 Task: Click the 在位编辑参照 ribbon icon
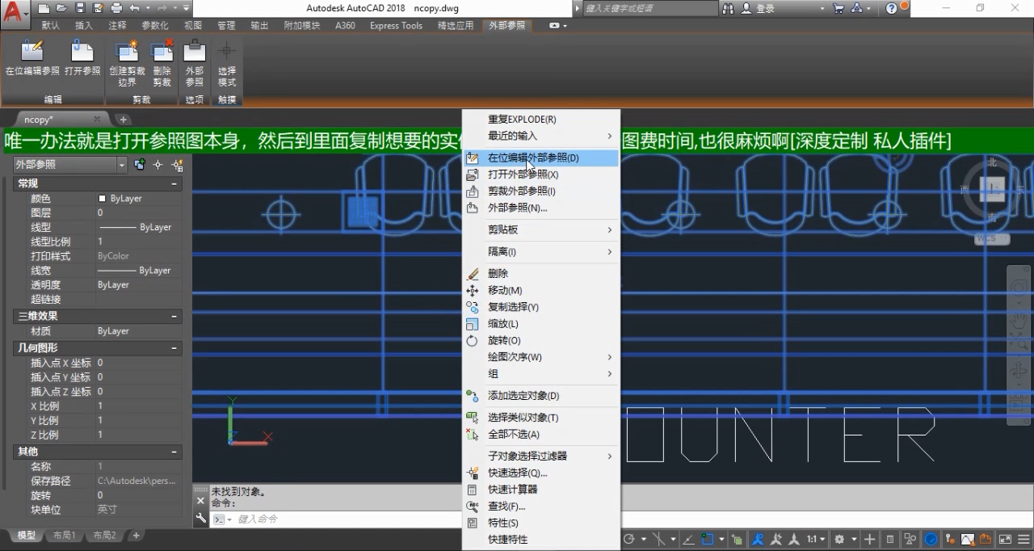pyautogui.click(x=32, y=52)
